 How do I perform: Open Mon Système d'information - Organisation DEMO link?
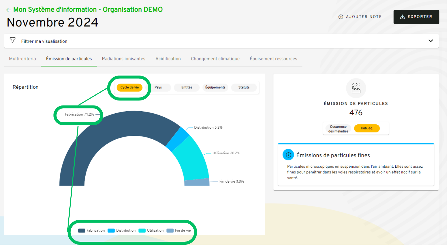click(x=88, y=10)
